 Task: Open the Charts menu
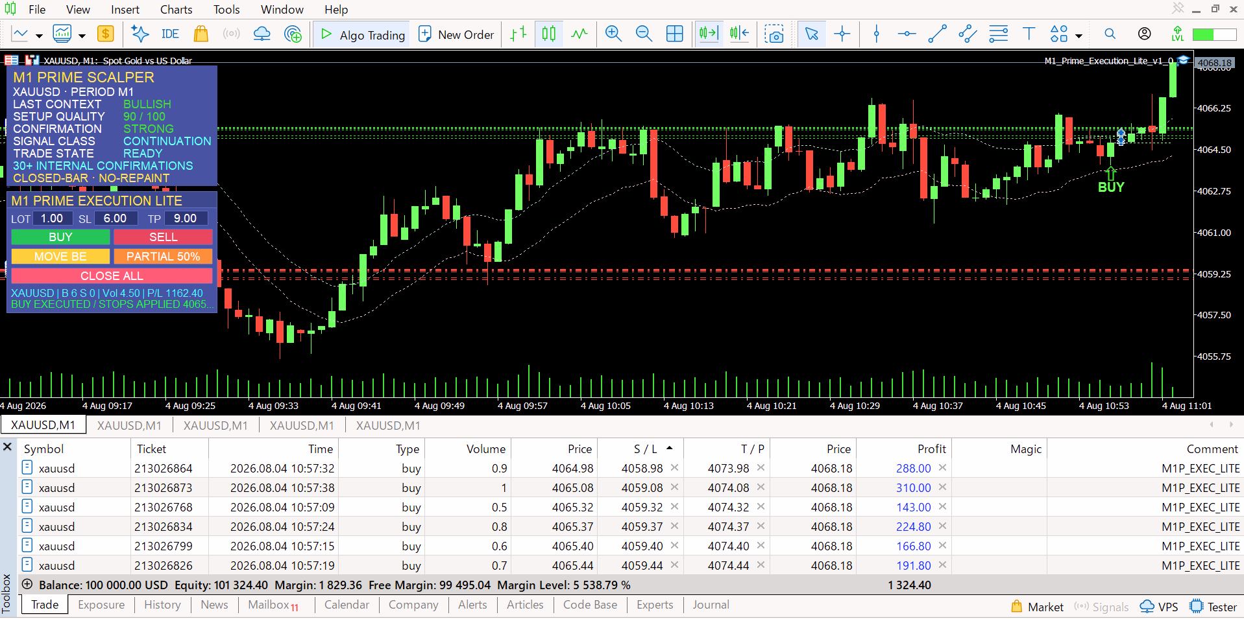pyautogui.click(x=176, y=10)
